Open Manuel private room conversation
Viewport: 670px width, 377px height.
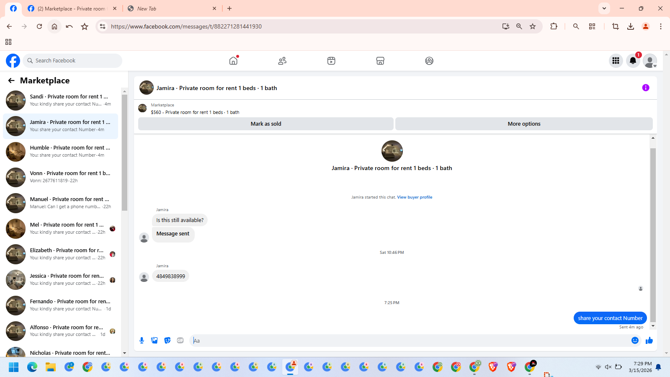pyautogui.click(x=61, y=203)
